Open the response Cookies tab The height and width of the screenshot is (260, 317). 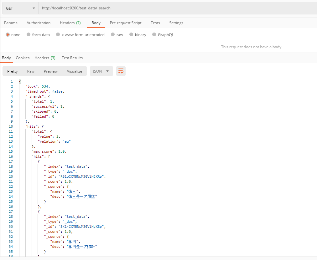click(23, 58)
